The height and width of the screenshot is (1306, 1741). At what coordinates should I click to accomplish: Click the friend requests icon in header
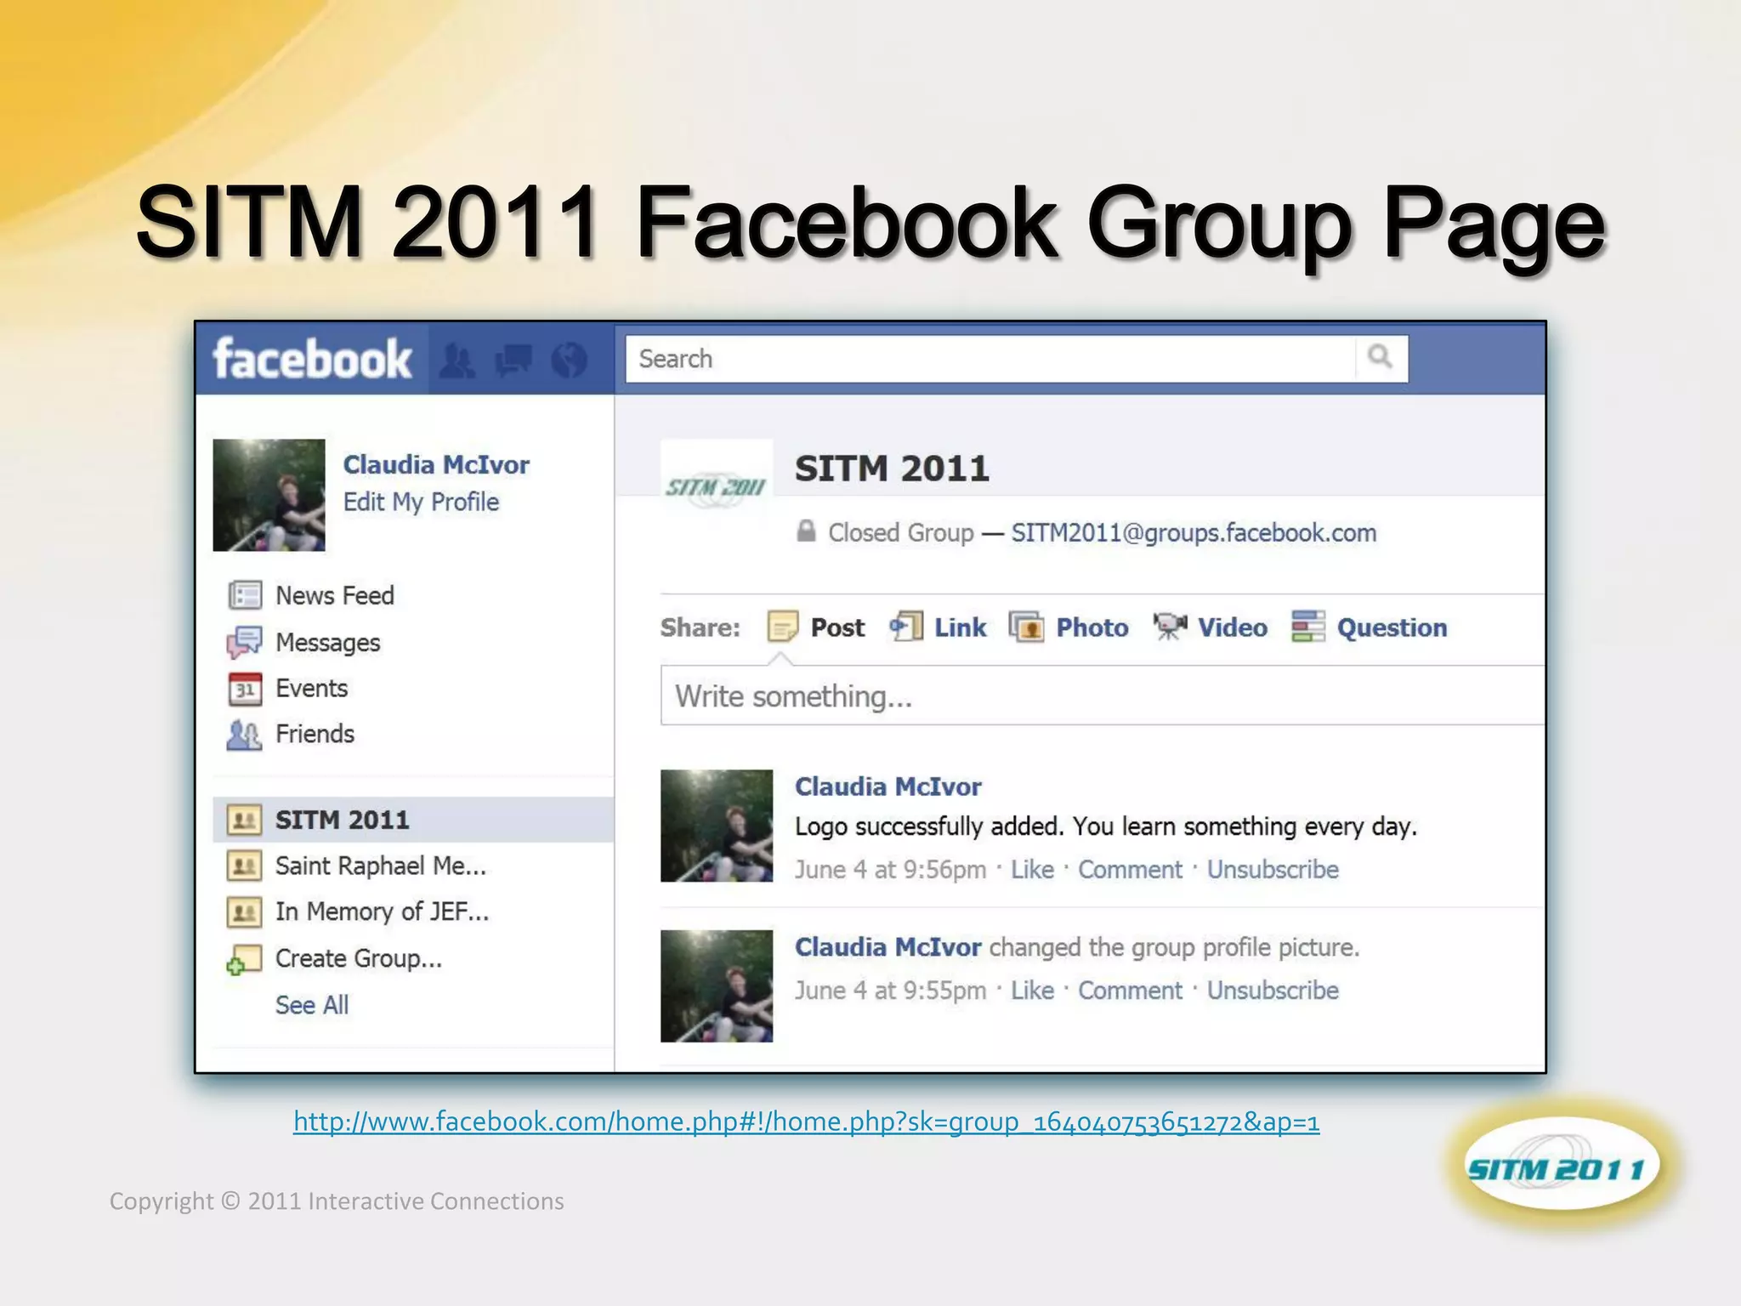click(458, 361)
